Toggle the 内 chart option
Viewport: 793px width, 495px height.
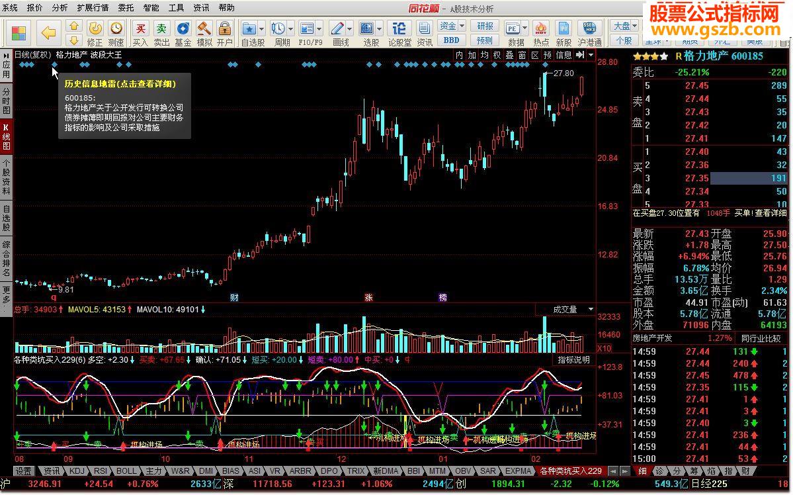tap(459, 55)
